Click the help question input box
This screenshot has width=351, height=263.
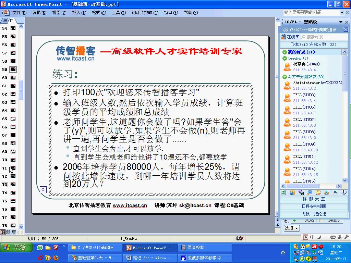312,13
